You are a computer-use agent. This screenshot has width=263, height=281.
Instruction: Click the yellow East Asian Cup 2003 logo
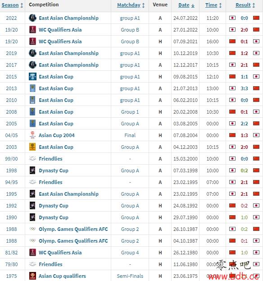pyautogui.click(x=32, y=147)
